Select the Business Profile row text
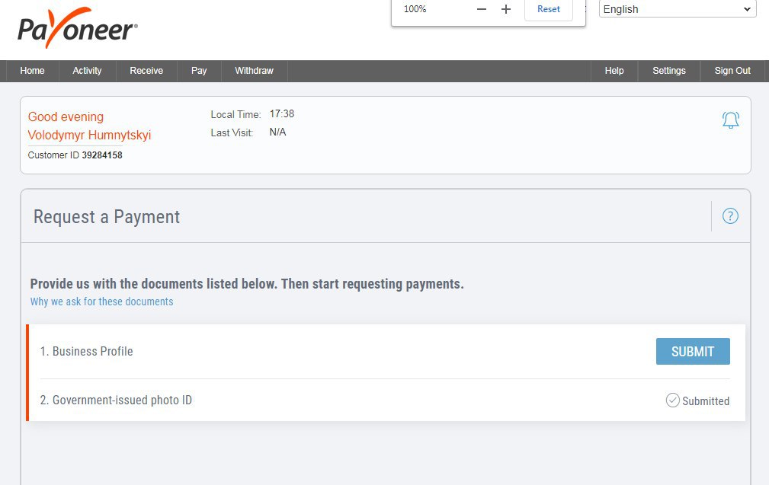Screen dimensions: 769x485 (86, 351)
